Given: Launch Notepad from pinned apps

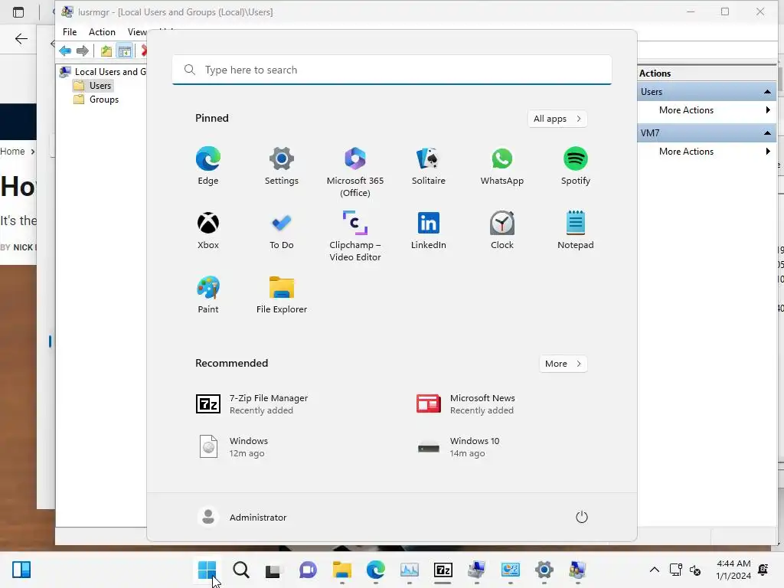Looking at the screenshot, I should pyautogui.click(x=576, y=230).
